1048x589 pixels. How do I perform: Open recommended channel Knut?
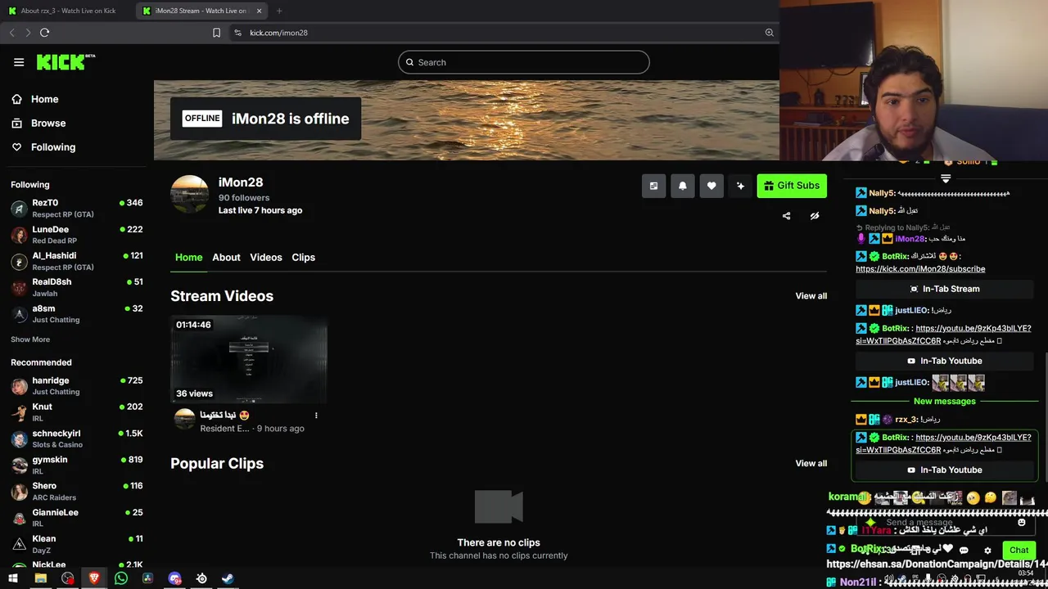pos(76,412)
